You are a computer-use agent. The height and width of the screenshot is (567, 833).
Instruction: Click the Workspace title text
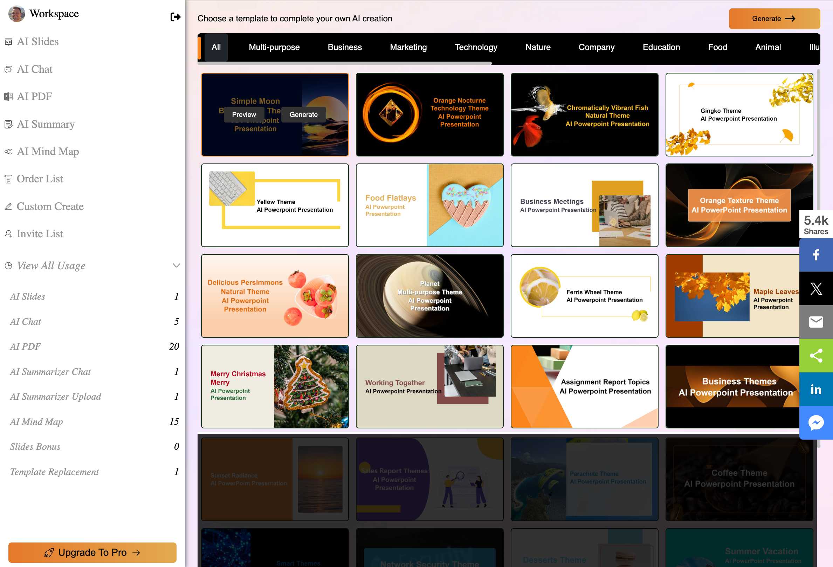[54, 14]
